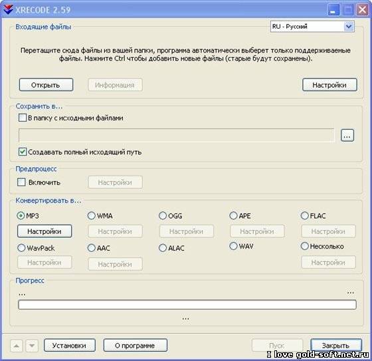Close the XRECODE window with X button
Image resolution: width=372 pixels, height=361 pixels.
click(x=362, y=10)
